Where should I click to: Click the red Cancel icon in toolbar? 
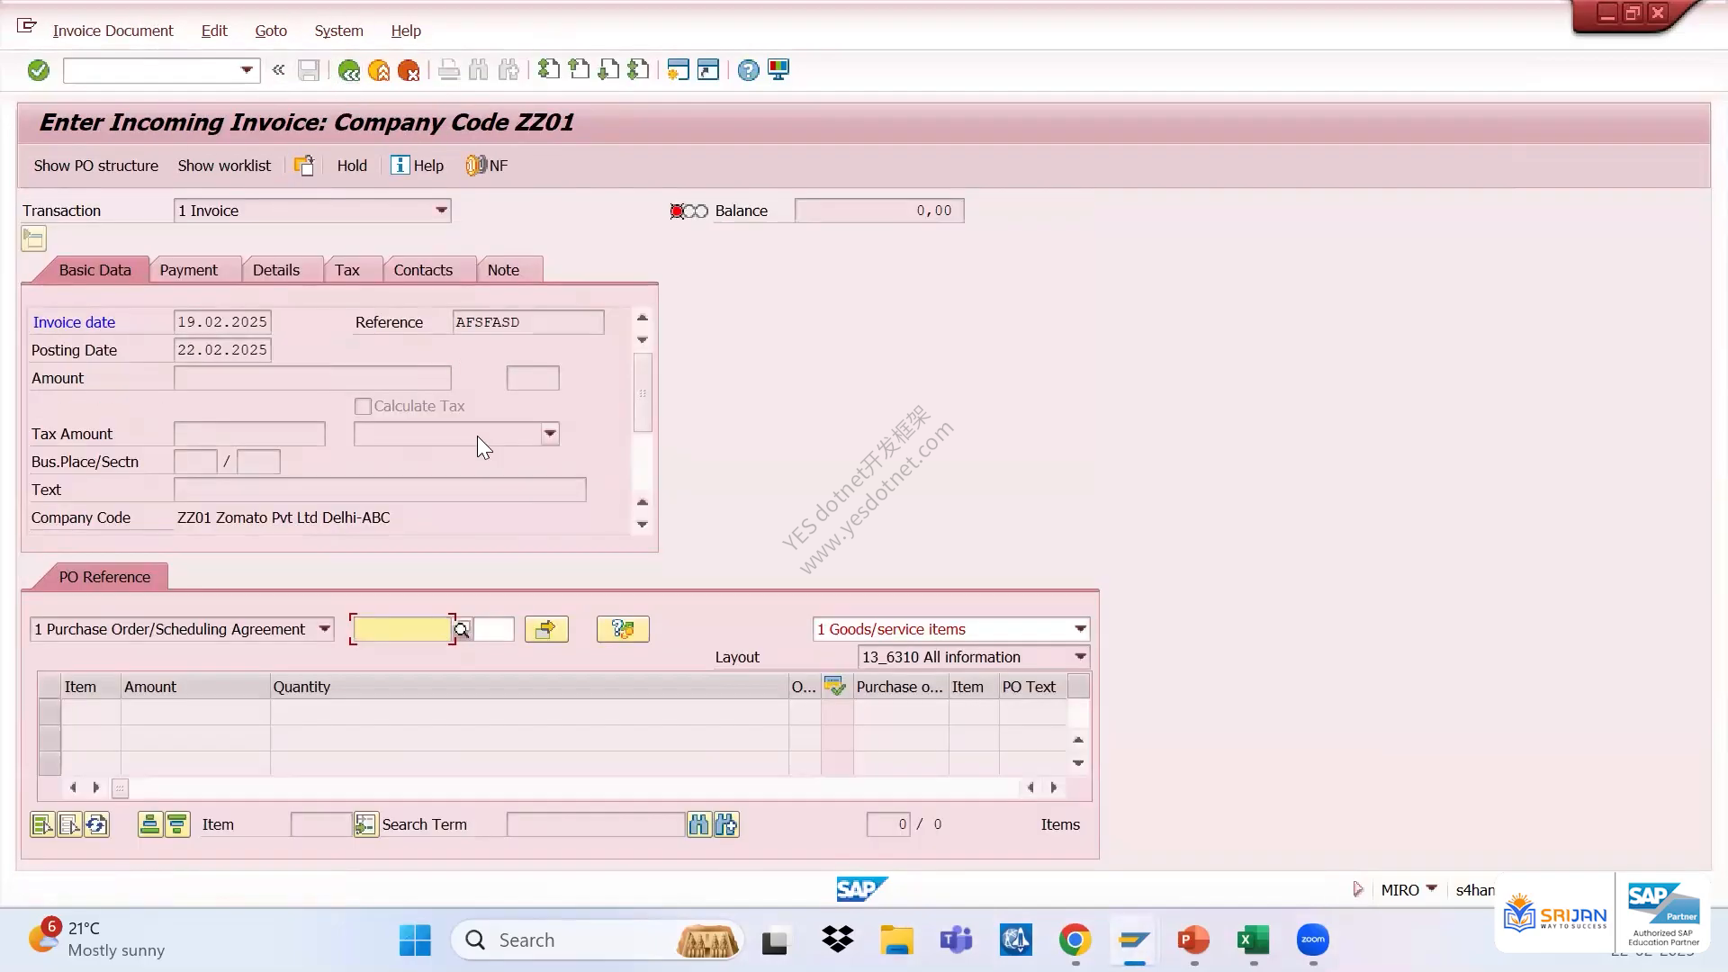coord(409,70)
